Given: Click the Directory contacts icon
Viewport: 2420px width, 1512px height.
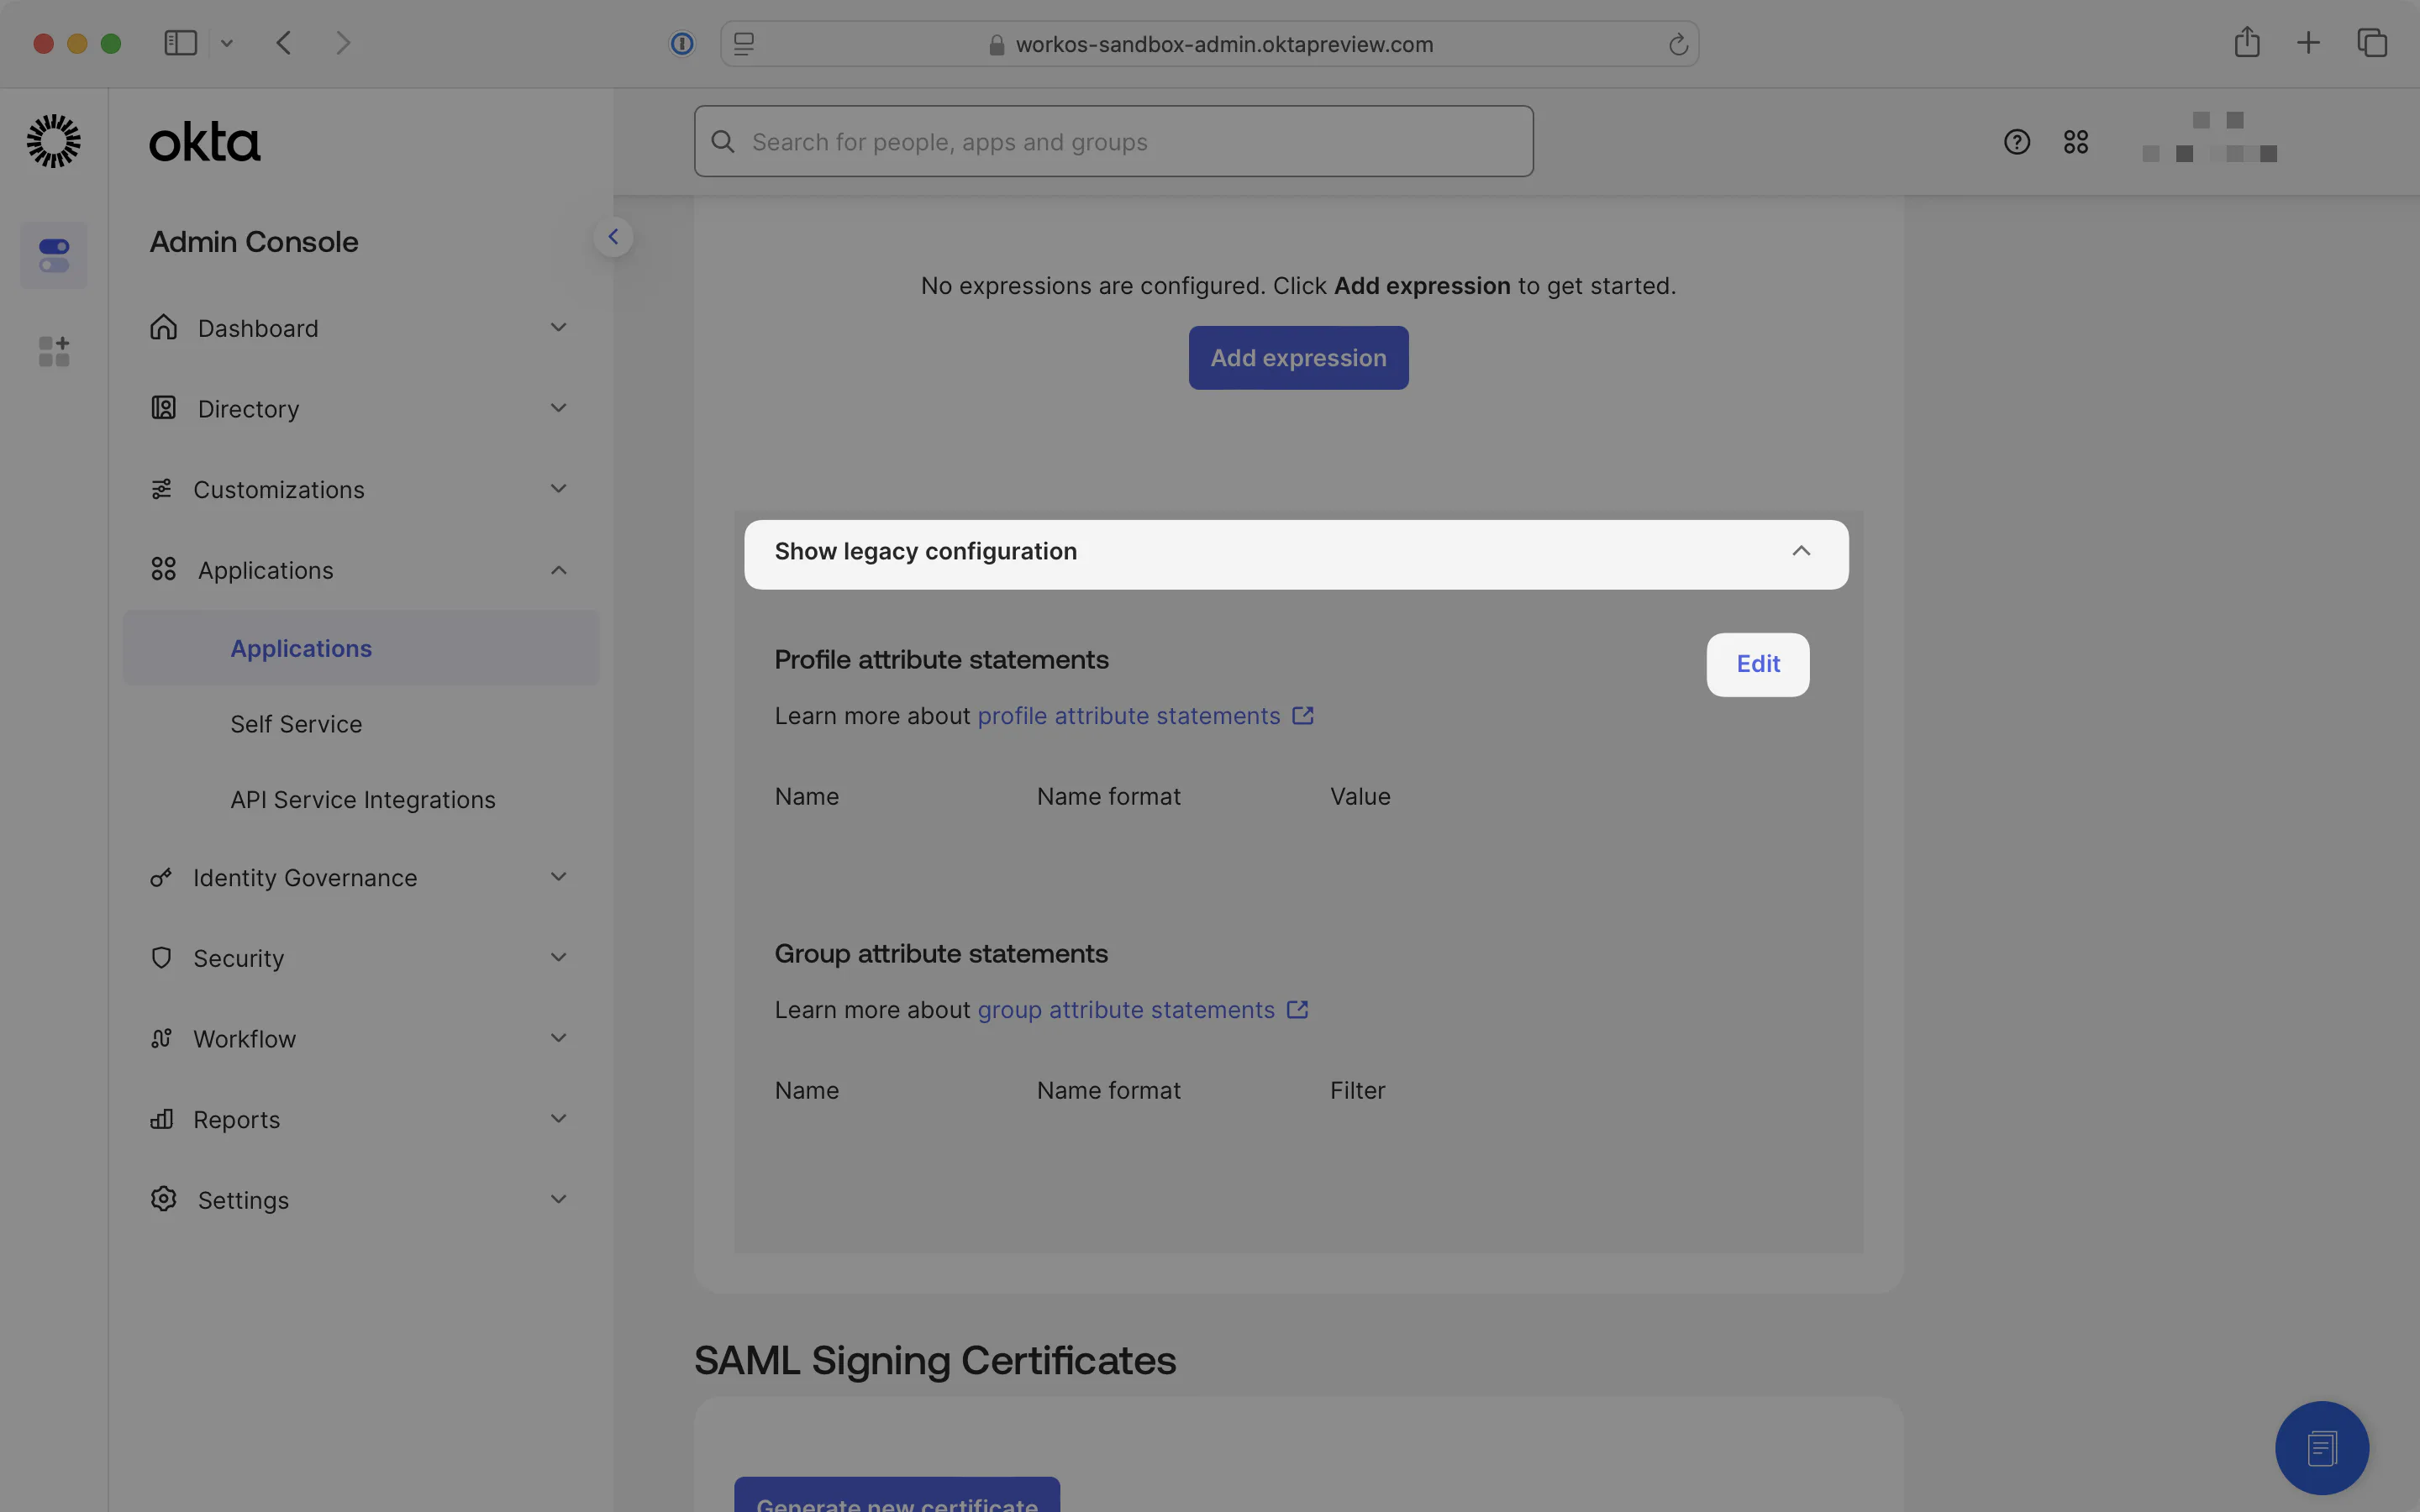Looking at the screenshot, I should point(163,408).
